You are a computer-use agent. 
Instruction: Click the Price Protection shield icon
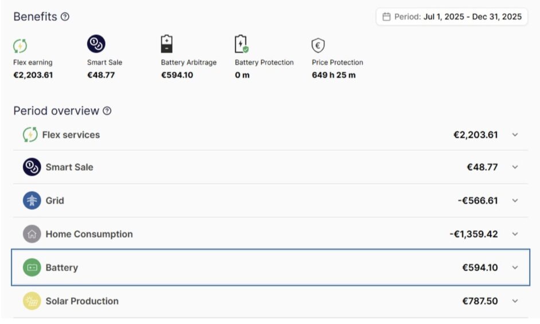coord(318,45)
